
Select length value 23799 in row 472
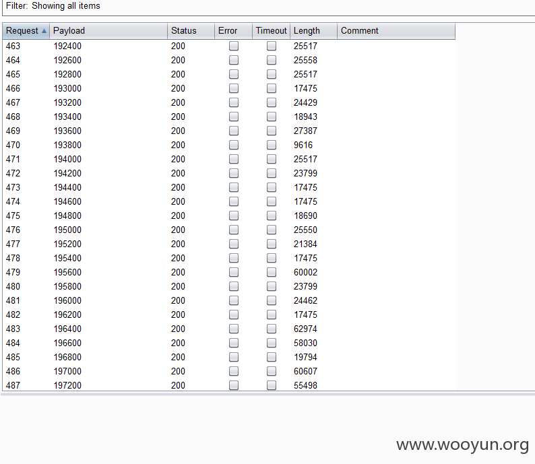(305, 174)
